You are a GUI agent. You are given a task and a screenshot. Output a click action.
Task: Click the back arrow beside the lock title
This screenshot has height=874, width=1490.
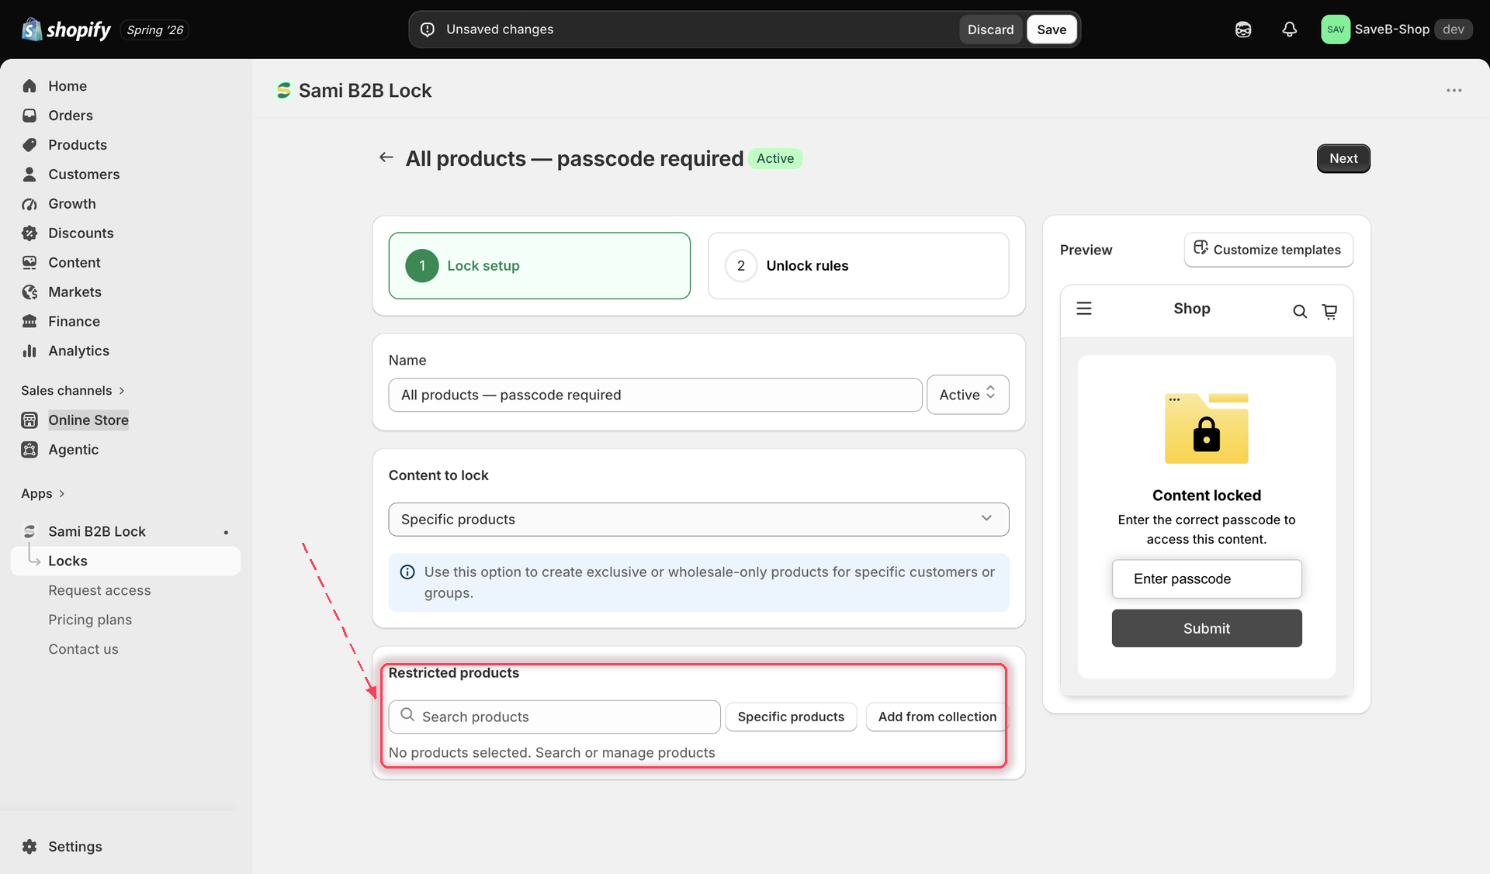coord(386,157)
